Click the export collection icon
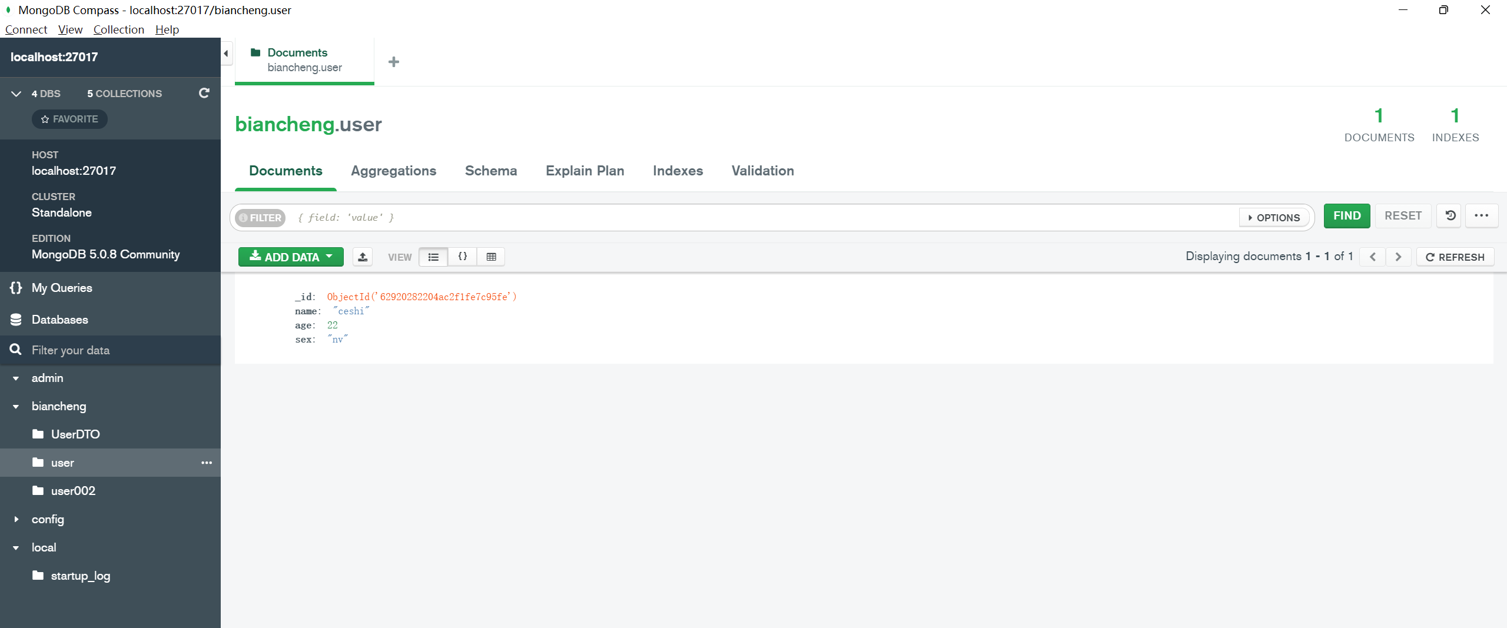Image resolution: width=1507 pixels, height=628 pixels. 363,257
